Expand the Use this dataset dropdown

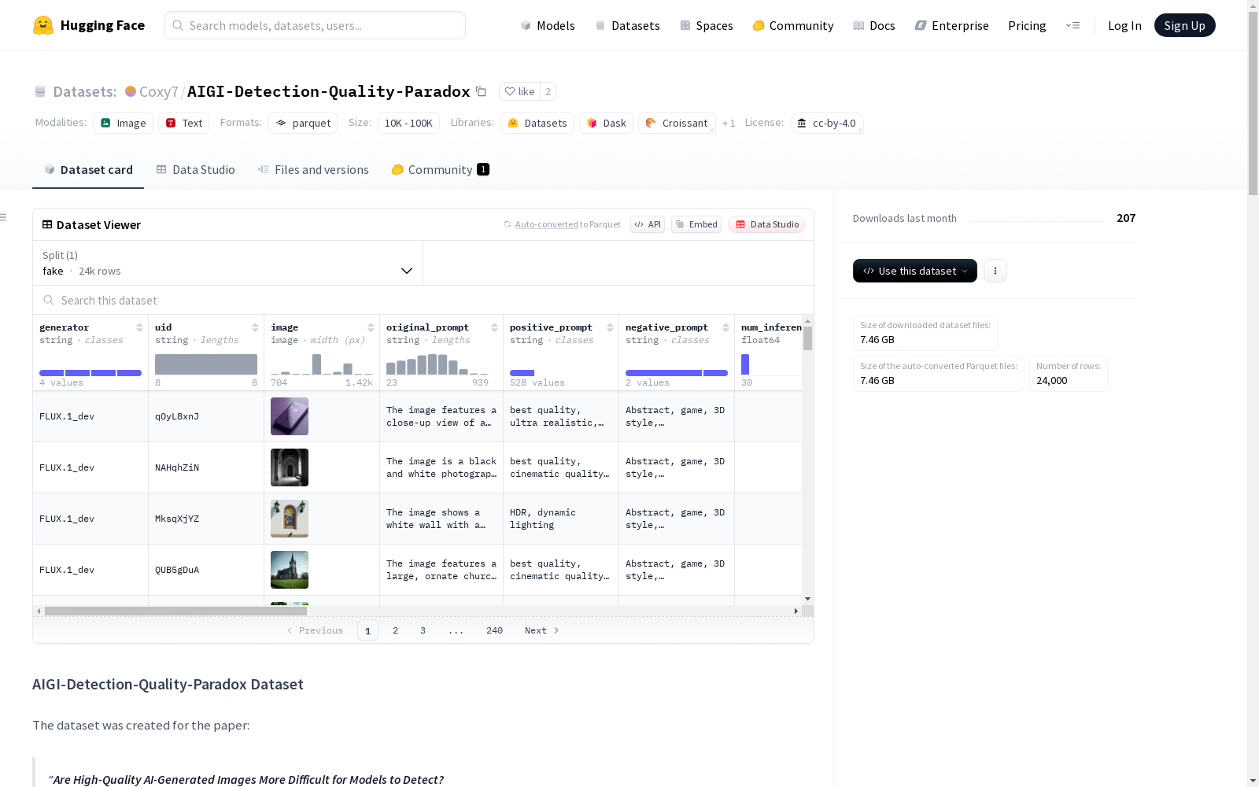coord(915,271)
